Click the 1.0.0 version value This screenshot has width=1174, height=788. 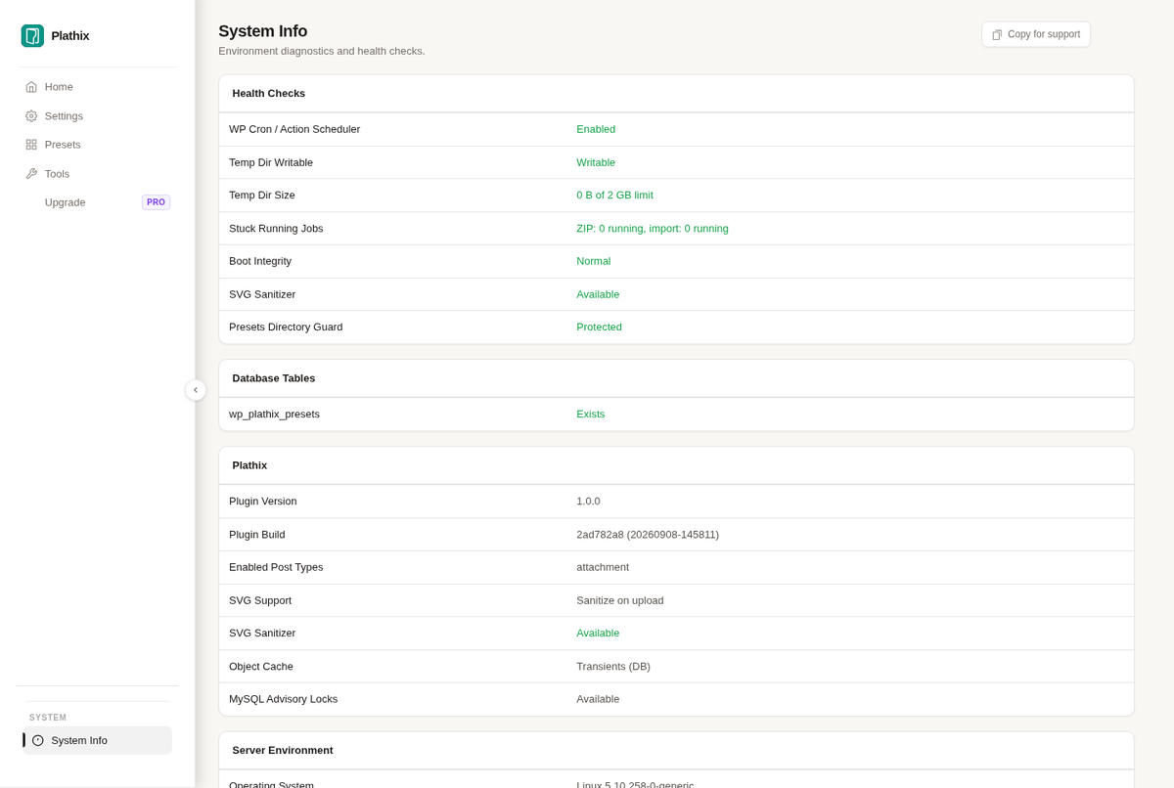coord(588,502)
